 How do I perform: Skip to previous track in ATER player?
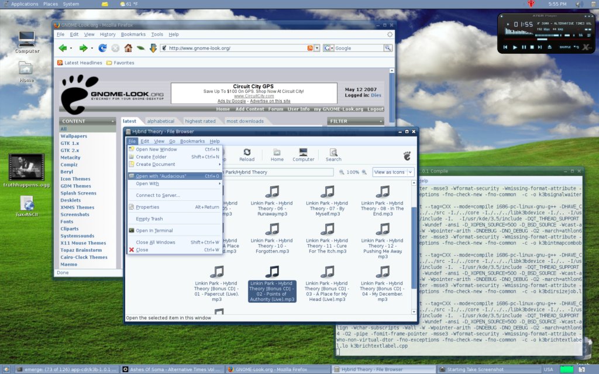(x=505, y=47)
